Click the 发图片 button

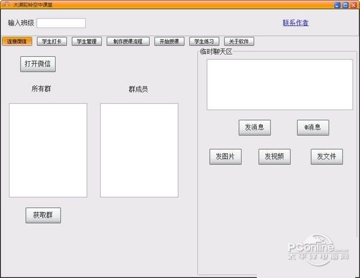click(x=226, y=156)
